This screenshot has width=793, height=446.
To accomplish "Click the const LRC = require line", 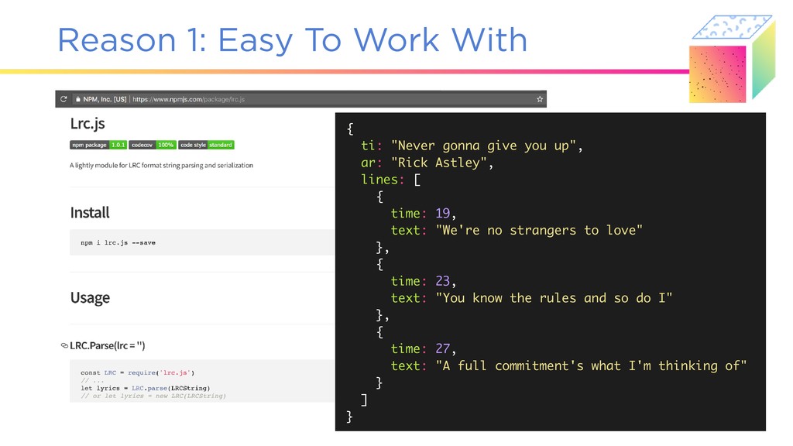I will [x=138, y=372].
